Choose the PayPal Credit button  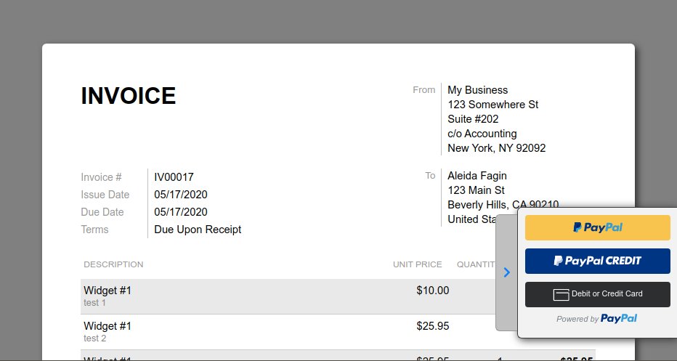(x=598, y=261)
